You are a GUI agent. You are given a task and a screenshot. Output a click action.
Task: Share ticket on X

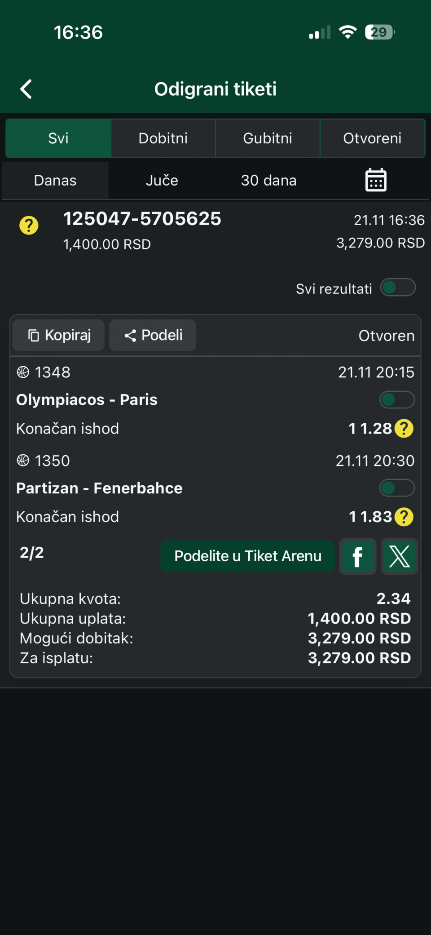tap(399, 556)
